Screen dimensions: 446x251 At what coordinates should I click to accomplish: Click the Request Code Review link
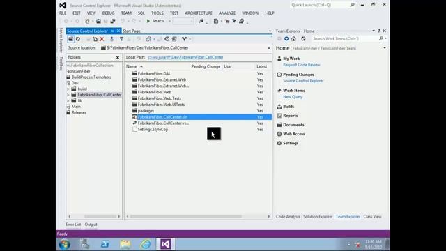302,65
